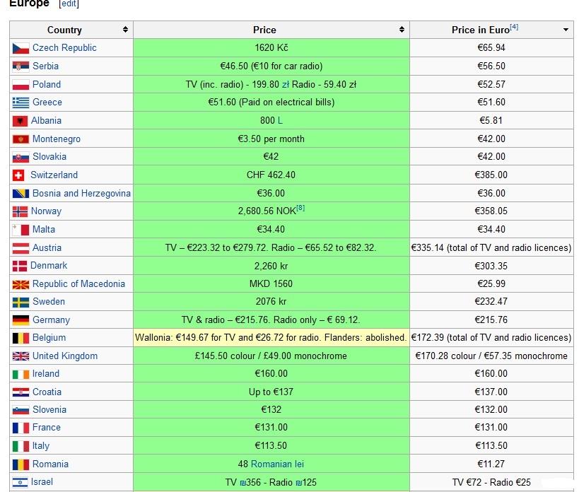Open the edit link beside Europe heading

pyautogui.click(x=69, y=4)
